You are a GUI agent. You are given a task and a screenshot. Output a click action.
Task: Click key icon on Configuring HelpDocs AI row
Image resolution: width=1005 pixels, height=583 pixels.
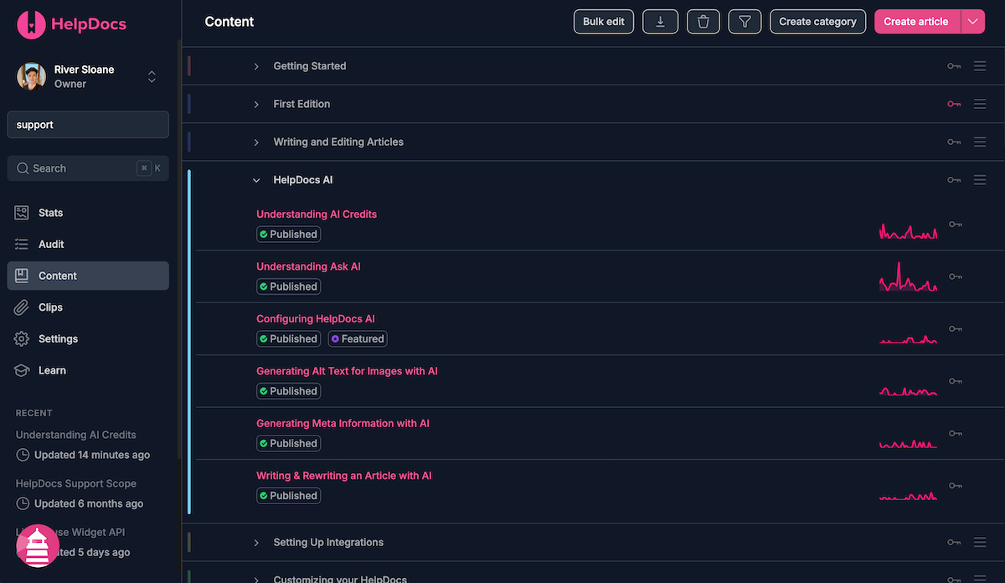tap(956, 329)
